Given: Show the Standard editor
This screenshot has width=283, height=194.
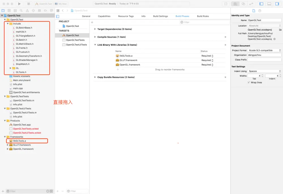Looking at the screenshot, I should tap(235, 4).
